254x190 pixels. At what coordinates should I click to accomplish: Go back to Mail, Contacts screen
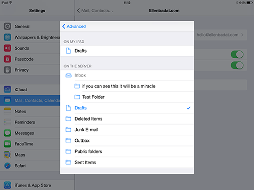[95, 11]
